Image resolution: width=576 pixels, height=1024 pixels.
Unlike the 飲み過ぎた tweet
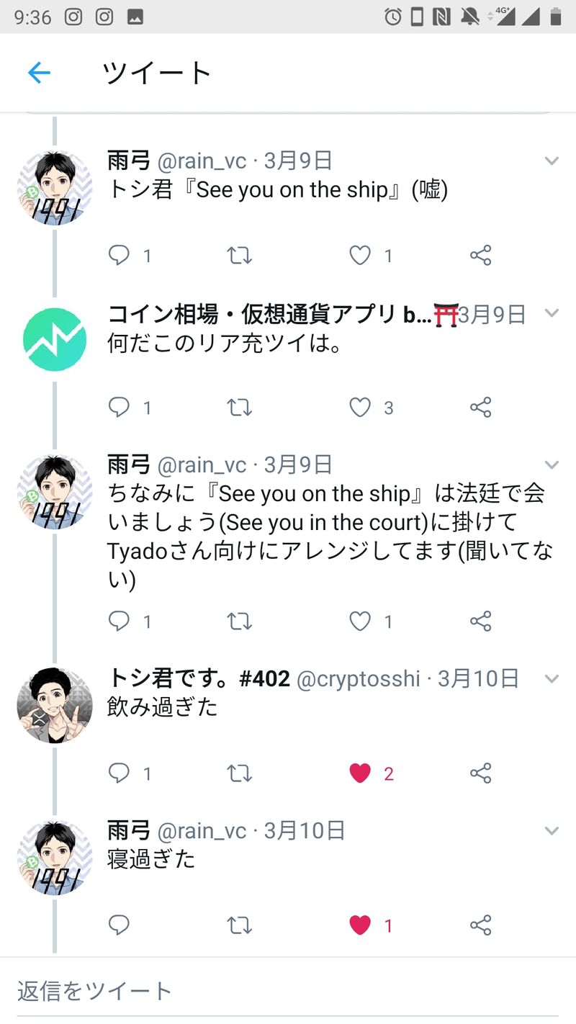pos(360,773)
